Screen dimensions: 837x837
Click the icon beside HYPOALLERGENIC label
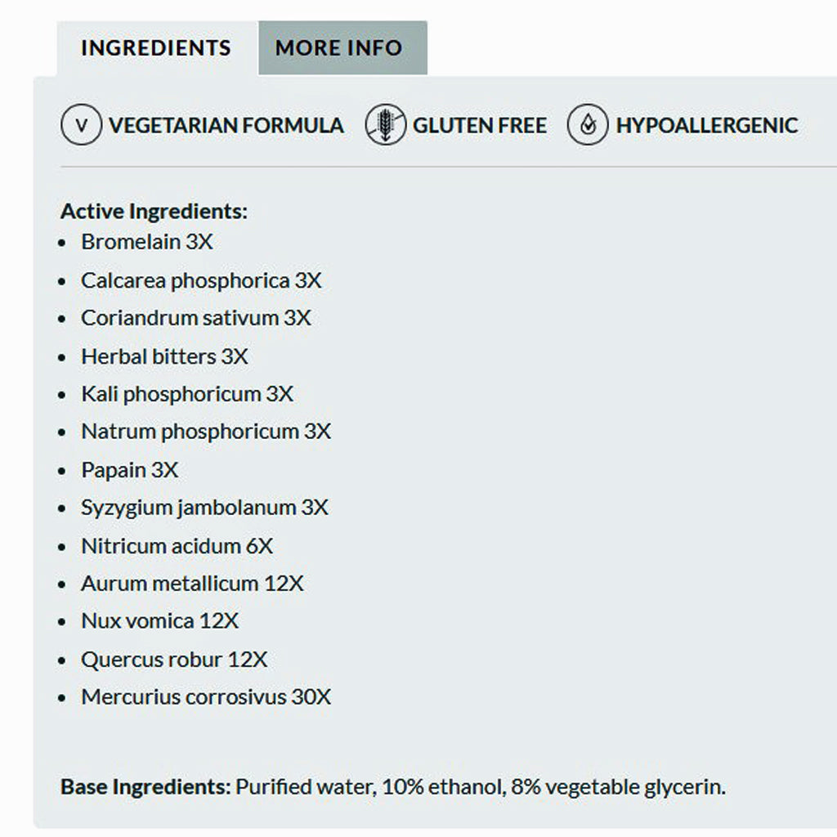(x=587, y=125)
